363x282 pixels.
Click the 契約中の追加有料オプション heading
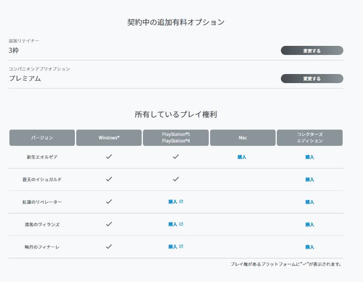tap(176, 22)
